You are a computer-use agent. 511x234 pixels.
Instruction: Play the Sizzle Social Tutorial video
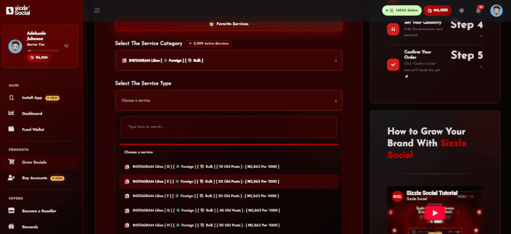435,213
